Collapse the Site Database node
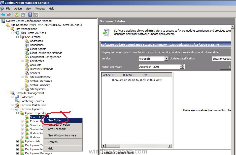This screenshot has width=236, height=155. tap(3, 25)
